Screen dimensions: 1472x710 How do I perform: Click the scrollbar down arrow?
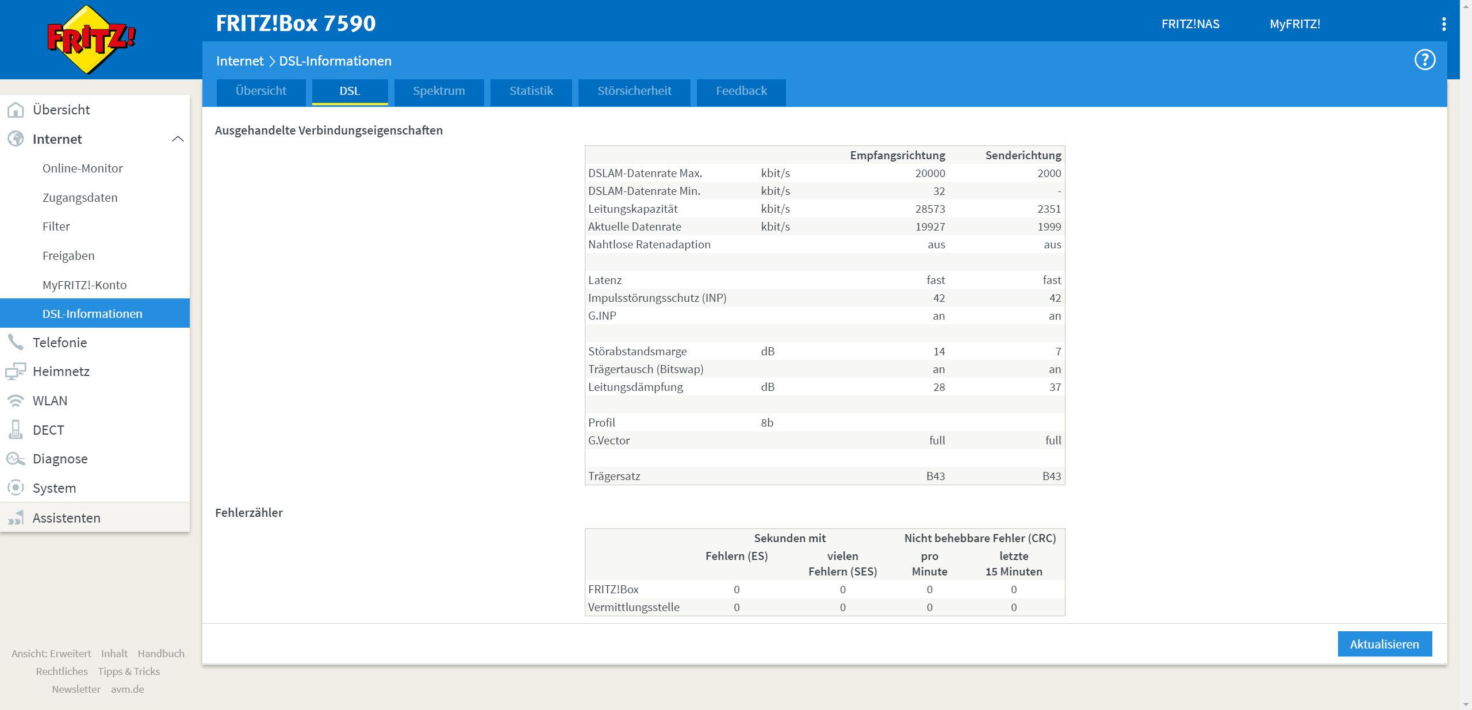pos(1465,704)
